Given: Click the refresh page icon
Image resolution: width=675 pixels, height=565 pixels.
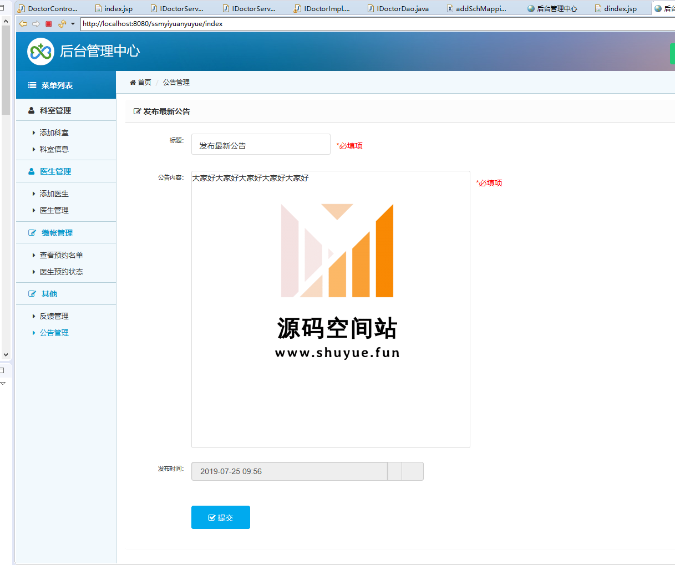Looking at the screenshot, I should point(62,24).
